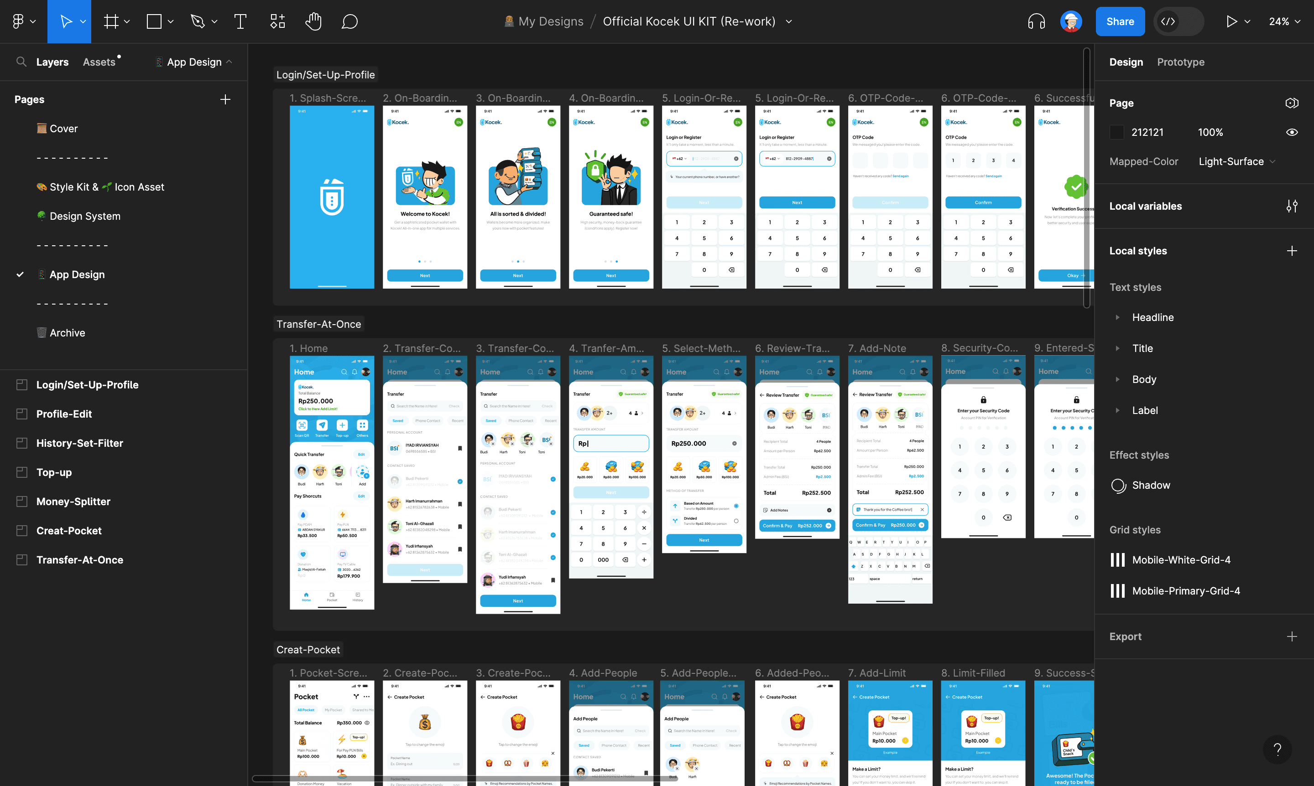Image resolution: width=1314 pixels, height=786 pixels.
Task: Add a new page with plus
Action: 225,99
